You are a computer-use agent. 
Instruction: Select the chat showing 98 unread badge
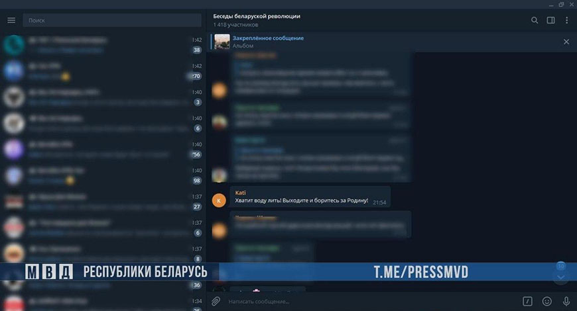99,175
